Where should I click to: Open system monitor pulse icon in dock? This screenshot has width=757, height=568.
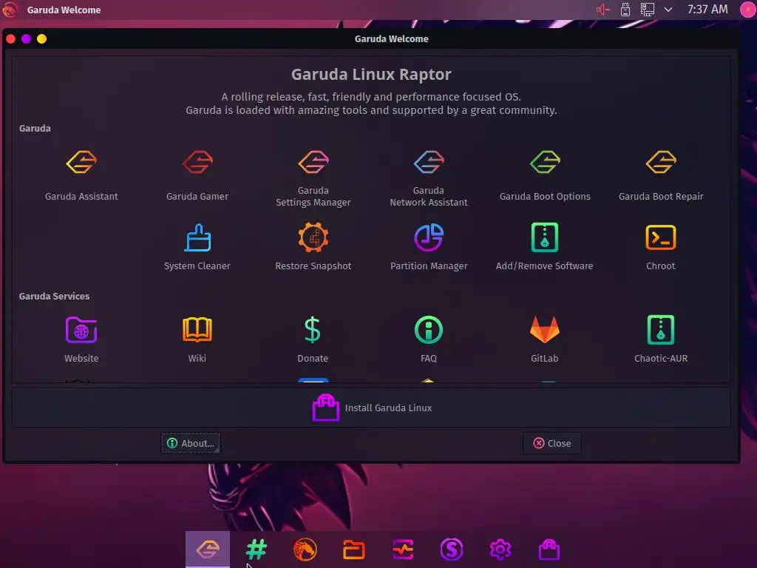tap(403, 550)
